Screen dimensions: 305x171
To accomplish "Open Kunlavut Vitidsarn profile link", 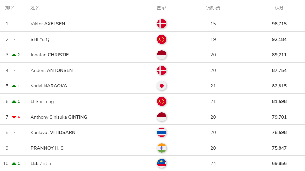I will (x=53, y=132).
